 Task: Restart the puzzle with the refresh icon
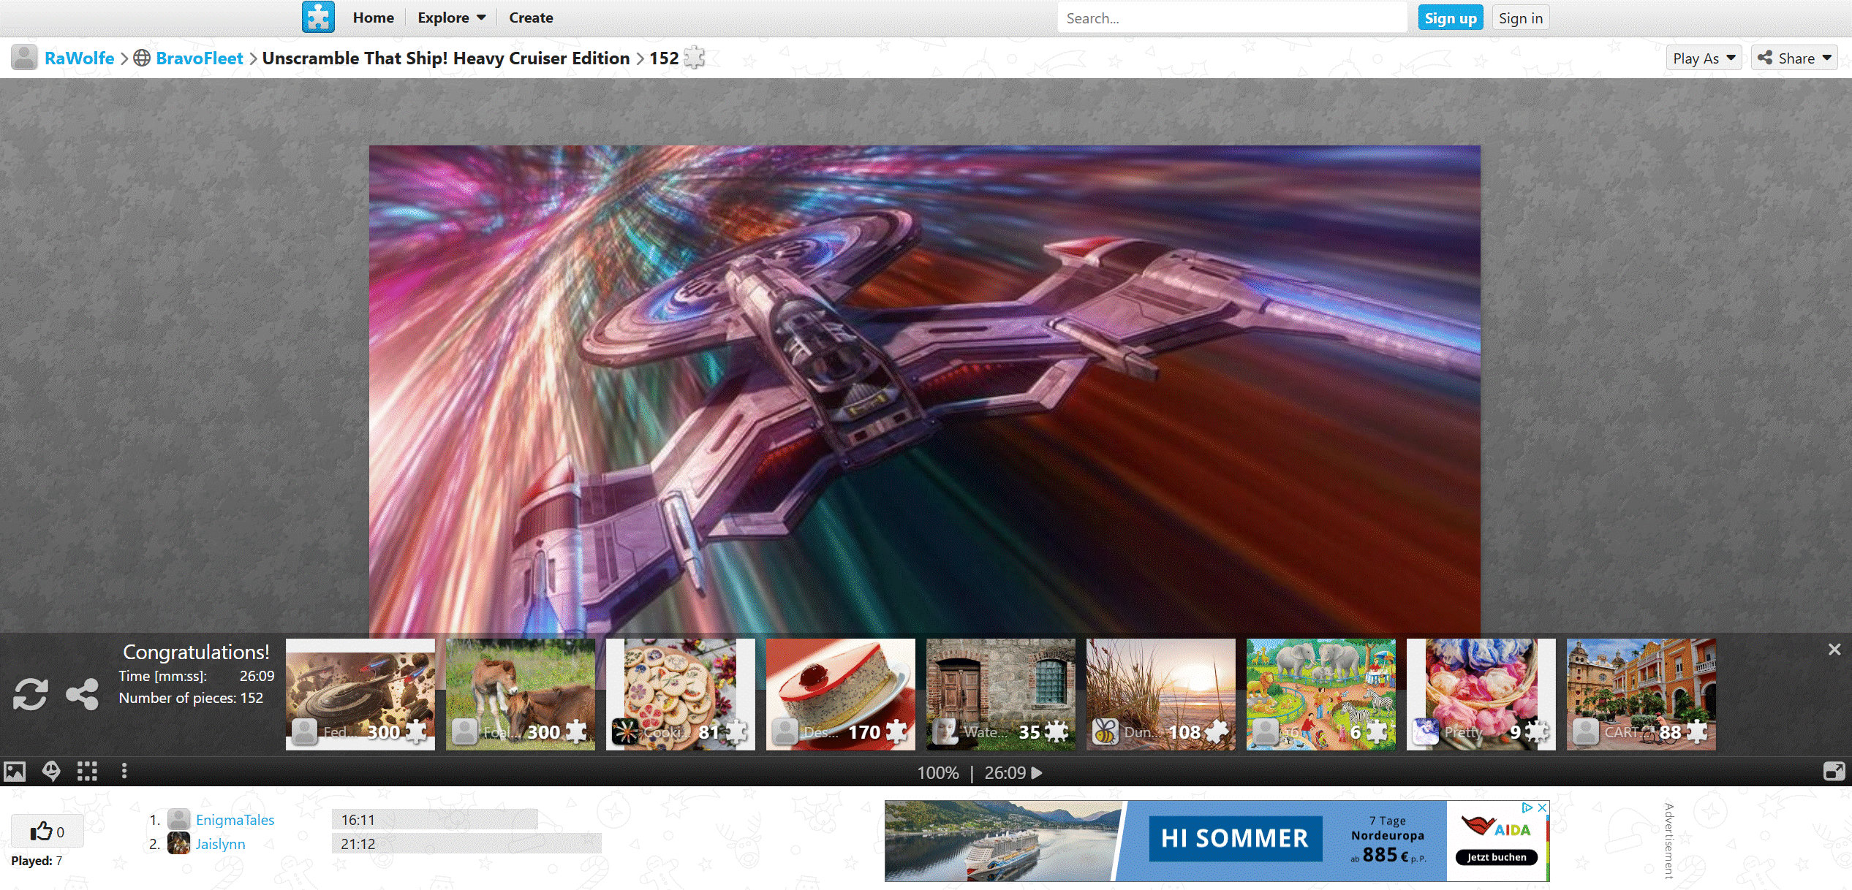pos(30,694)
